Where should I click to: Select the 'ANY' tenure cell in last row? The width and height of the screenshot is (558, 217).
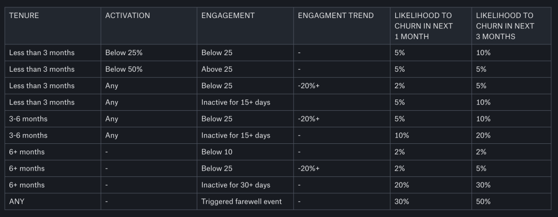(17, 201)
